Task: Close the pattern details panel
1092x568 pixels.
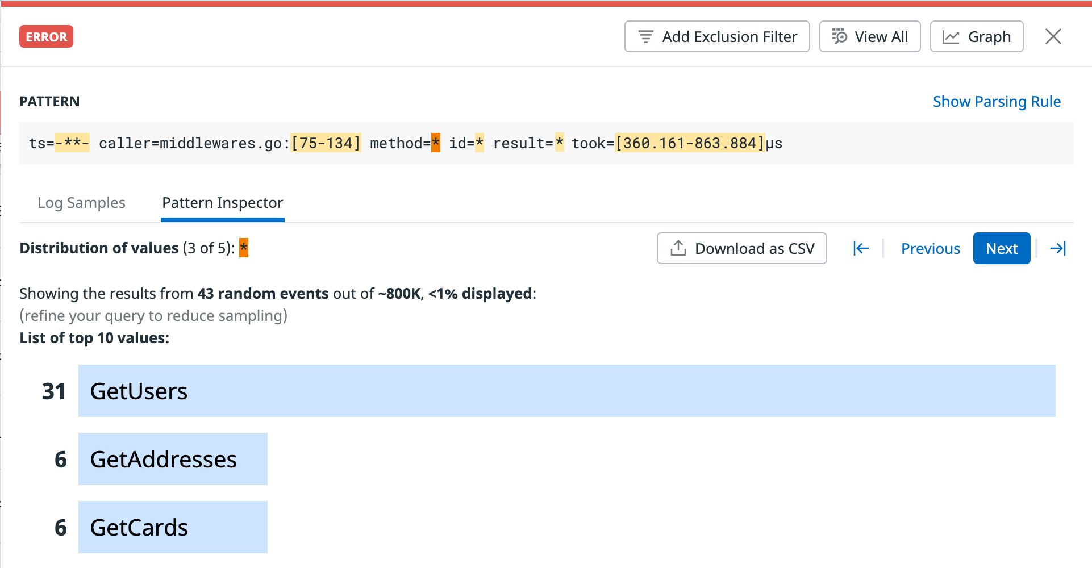Action: tap(1053, 36)
